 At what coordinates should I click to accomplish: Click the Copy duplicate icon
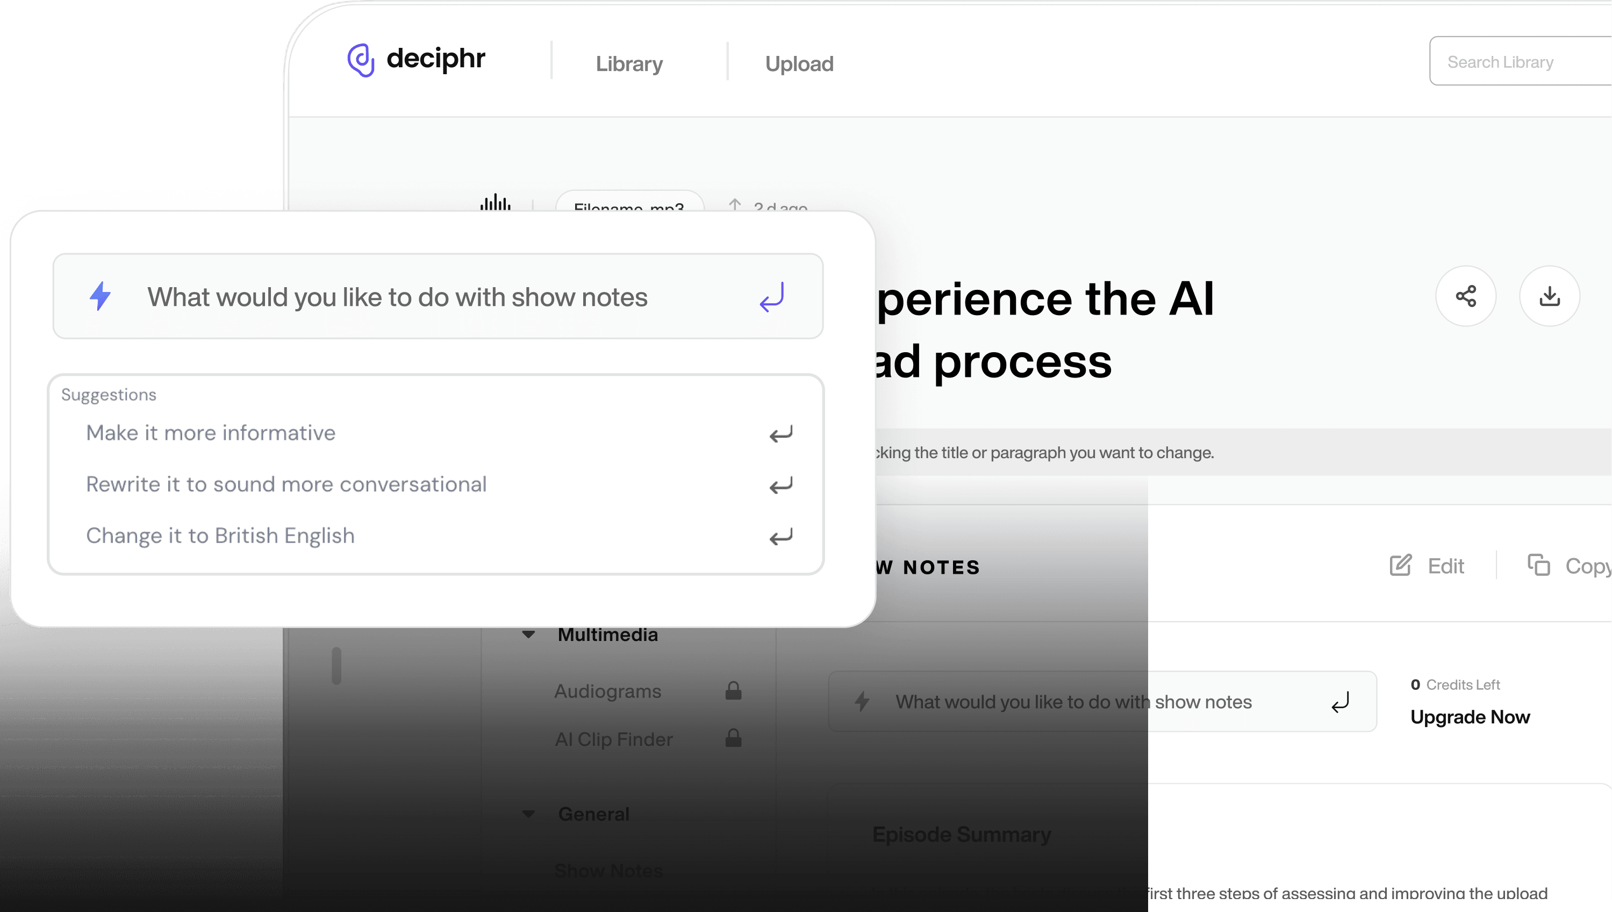[1539, 565]
